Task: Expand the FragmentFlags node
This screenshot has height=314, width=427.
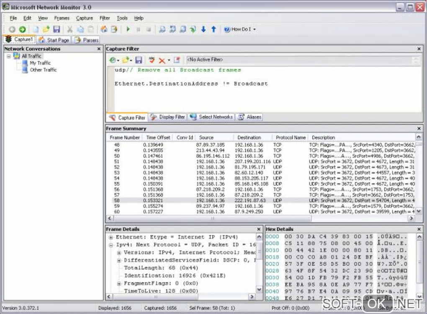Action: pyautogui.click(x=119, y=284)
